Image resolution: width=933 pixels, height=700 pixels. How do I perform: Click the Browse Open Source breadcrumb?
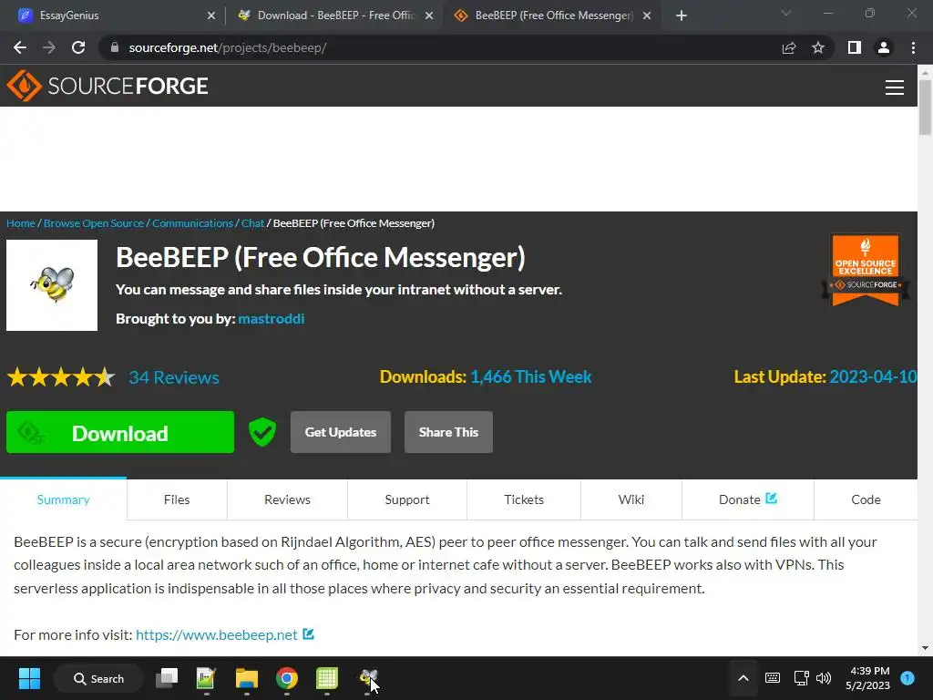click(94, 223)
